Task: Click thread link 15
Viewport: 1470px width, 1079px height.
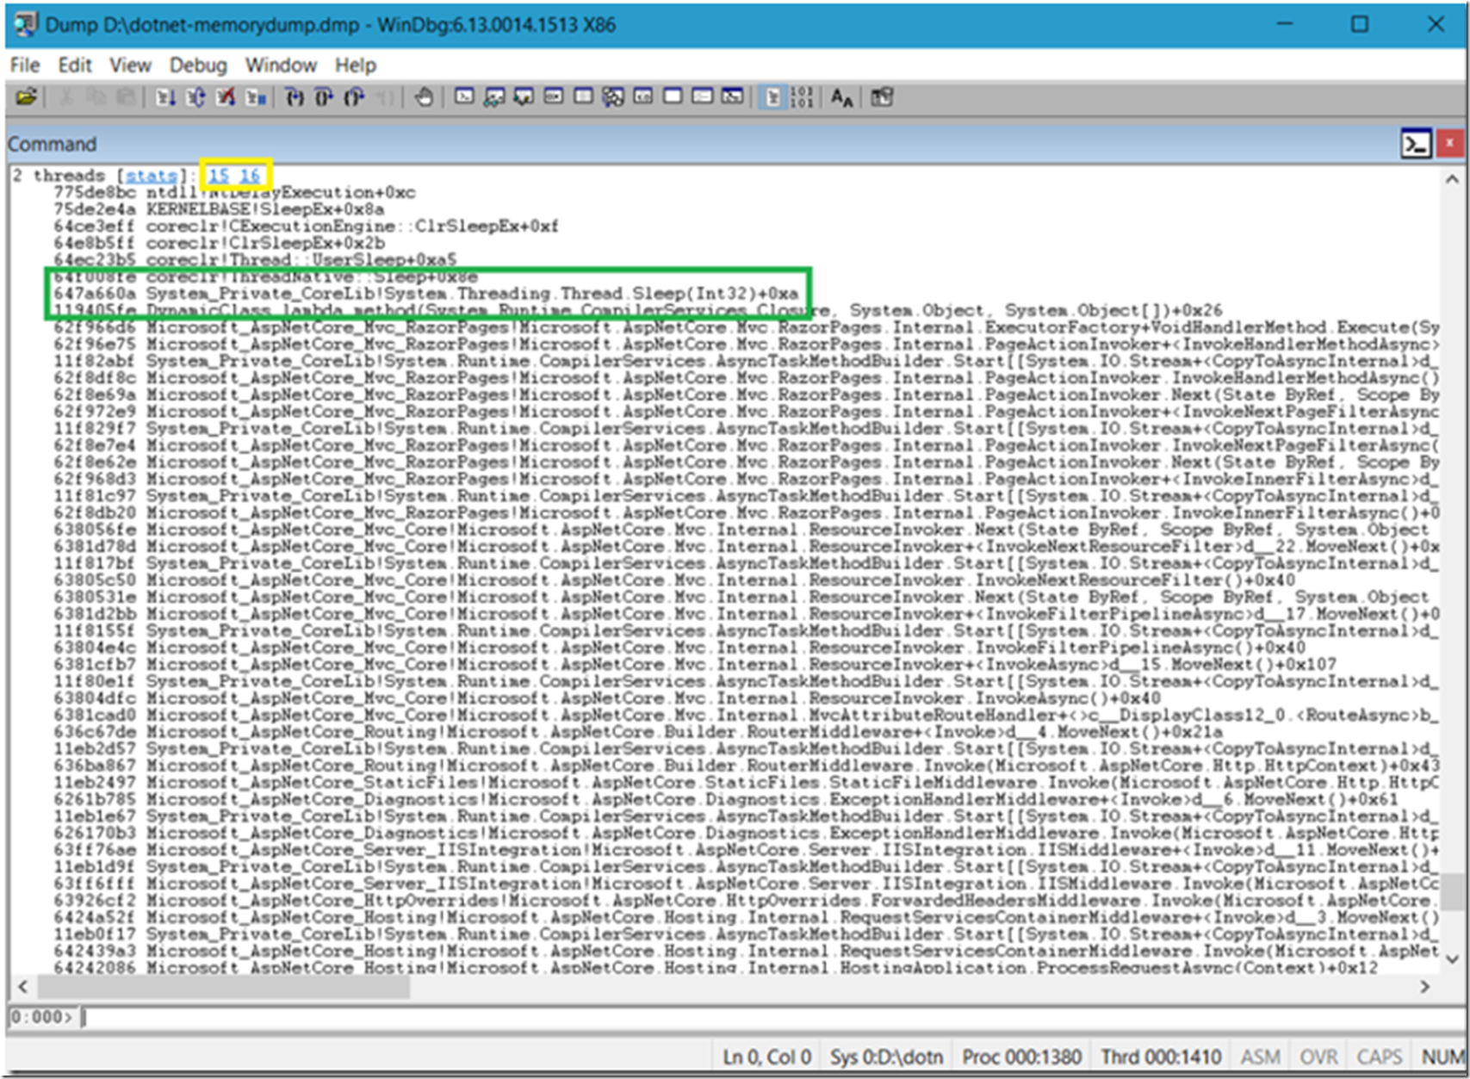Action: 219,176
